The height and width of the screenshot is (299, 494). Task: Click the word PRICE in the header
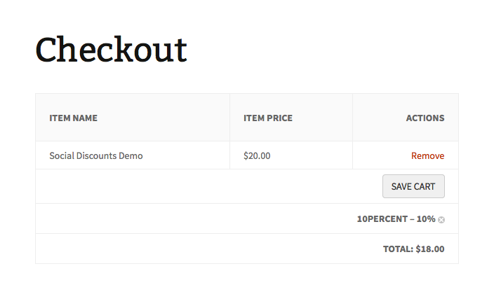click(x=279, y=118)
